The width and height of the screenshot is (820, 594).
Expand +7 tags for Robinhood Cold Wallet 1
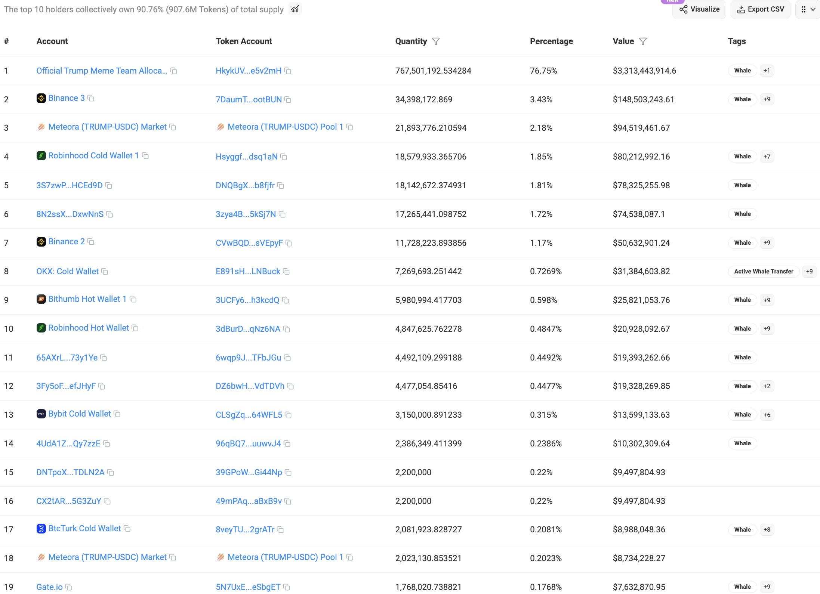[767, 157]
